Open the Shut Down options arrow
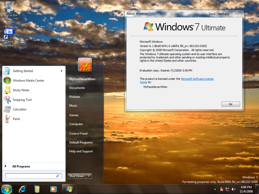 [x=89, y=176]
